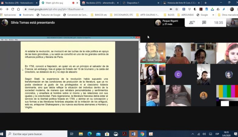The image size is (238, 137).
Task: Open the Chrome profile avatar
Action: click(x=232, y=9)
